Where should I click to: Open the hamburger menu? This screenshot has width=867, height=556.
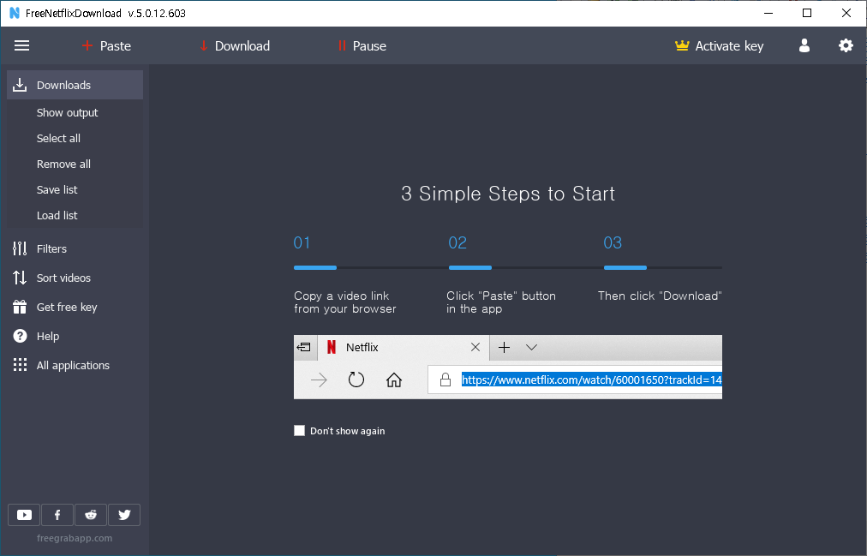[21, 46]
